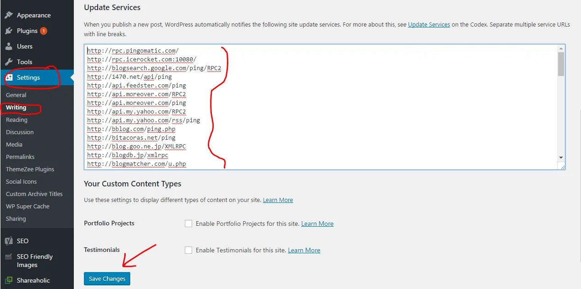Select the Writing submenu item
This screenshot has height=289, width=581.
click(16, 107)
